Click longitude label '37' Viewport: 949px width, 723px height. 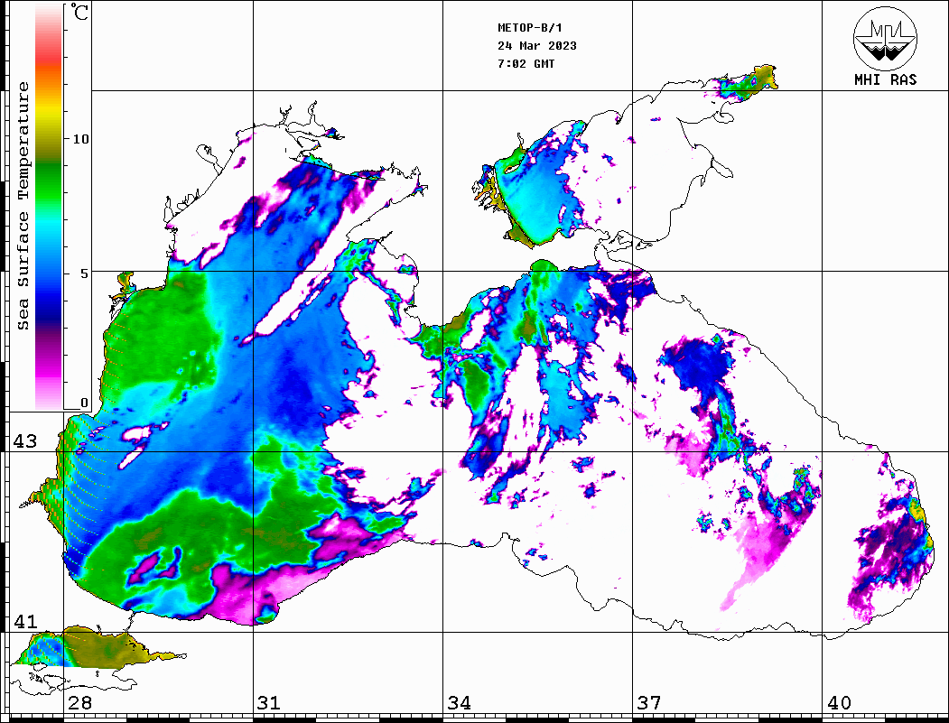(648, 702)
